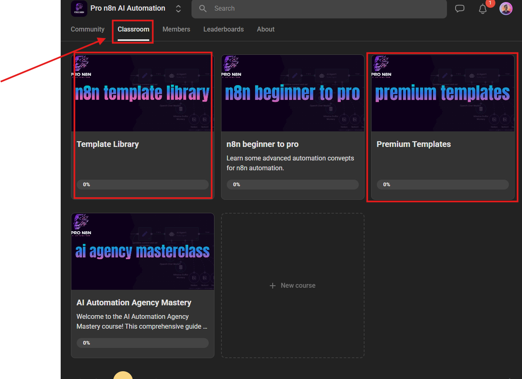The height and width of the screenshot is (379, 522).
Task: Click AI Automation Agency Mastery title
Action: coord(134,302)
